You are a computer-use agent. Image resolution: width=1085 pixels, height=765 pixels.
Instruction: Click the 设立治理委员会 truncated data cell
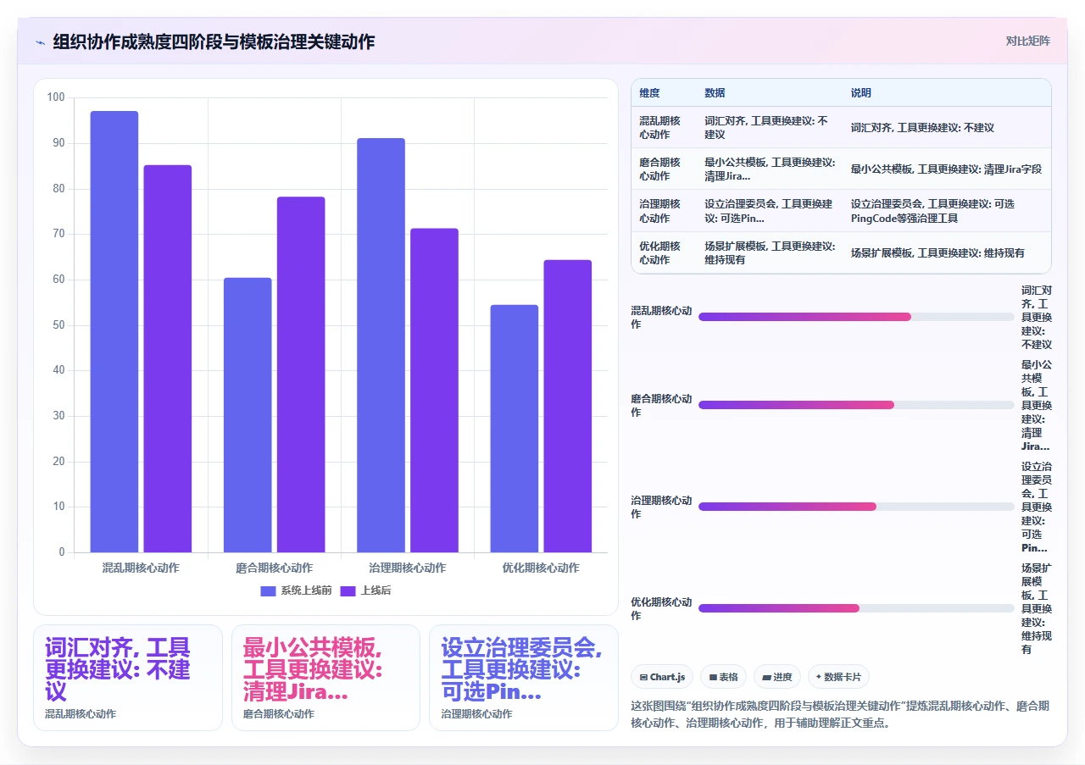pos(768,211)
